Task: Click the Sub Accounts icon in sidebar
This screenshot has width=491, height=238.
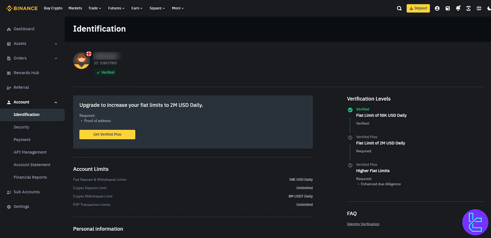Action: pyautogui.click(x=9, y=192)
